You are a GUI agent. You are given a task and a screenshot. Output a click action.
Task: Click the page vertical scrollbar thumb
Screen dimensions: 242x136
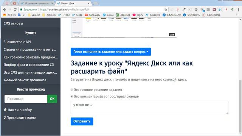pos(240,107)
